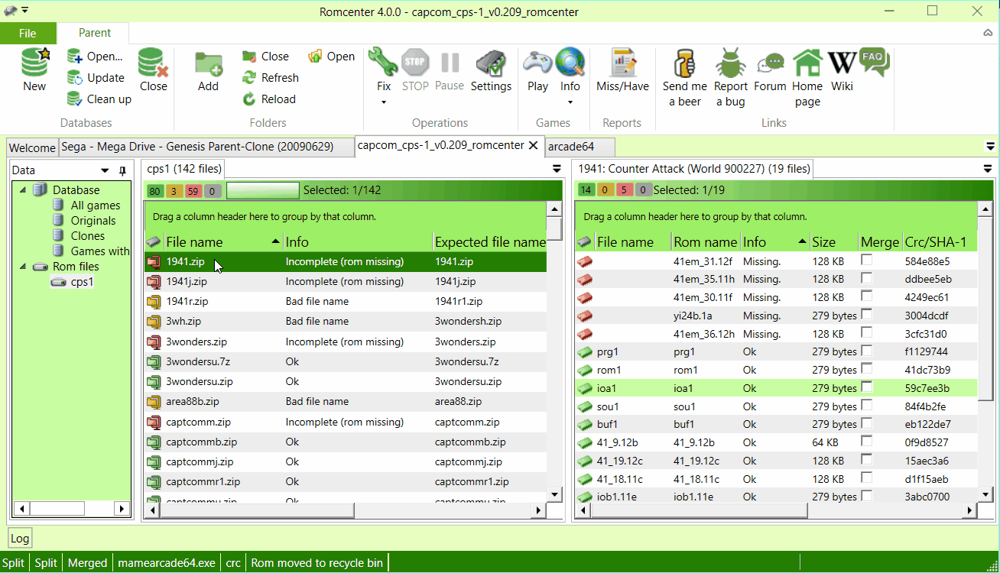Click the Pause operation icon
1000x573 pixels.
tap(450, 62)
